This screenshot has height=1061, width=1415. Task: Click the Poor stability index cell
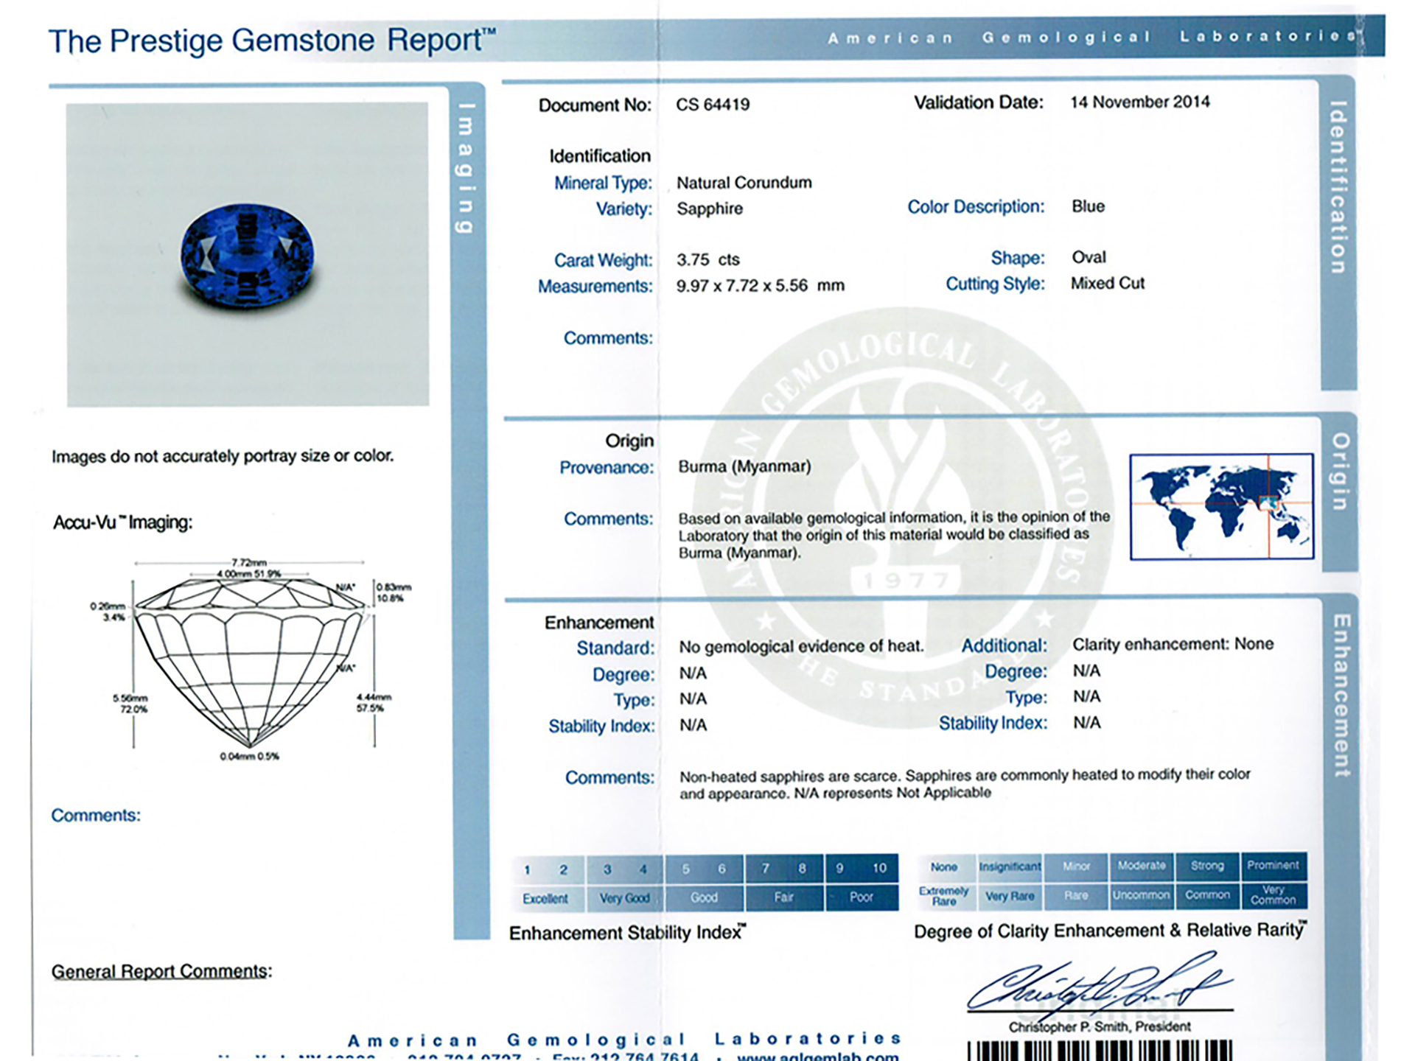click(x=861, y=897)
